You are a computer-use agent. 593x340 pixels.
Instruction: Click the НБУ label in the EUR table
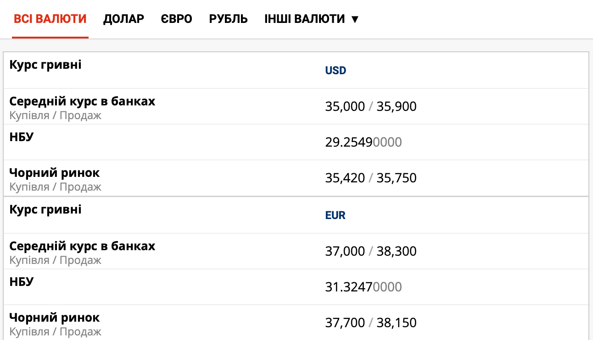coord(22,282)
